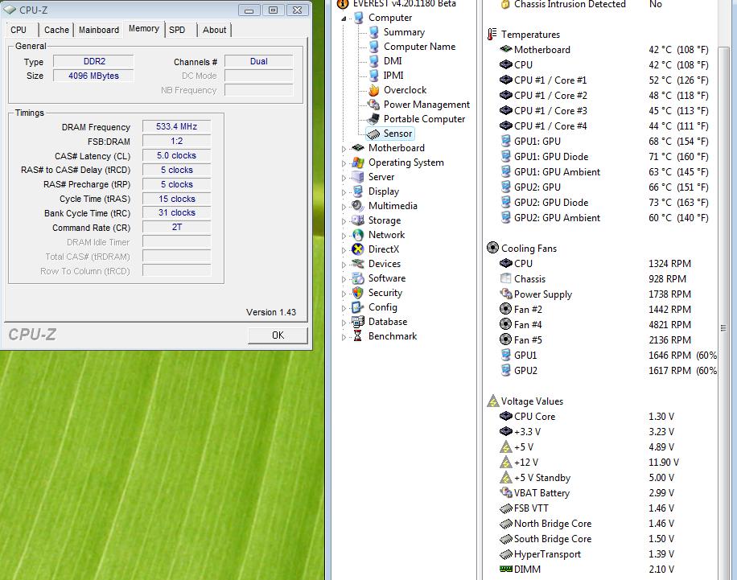The width and height of the screenshot is (737, 580).
Task: Open the Mainboard tab in CPU-Z
Action: tap(99, 30)
